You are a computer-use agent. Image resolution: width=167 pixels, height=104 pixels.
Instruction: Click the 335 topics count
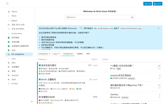point(95,97)
